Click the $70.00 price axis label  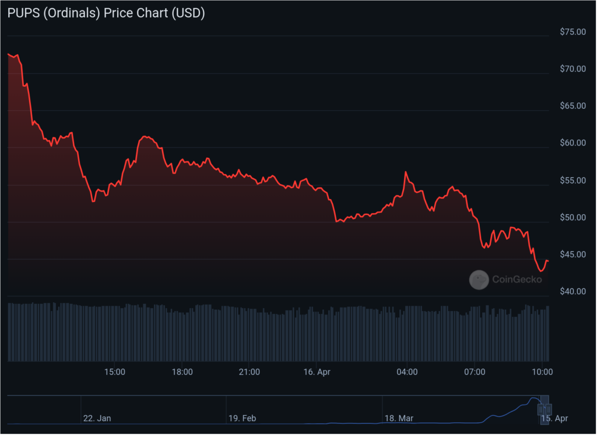pyautogui.click(x=573, y=69)
